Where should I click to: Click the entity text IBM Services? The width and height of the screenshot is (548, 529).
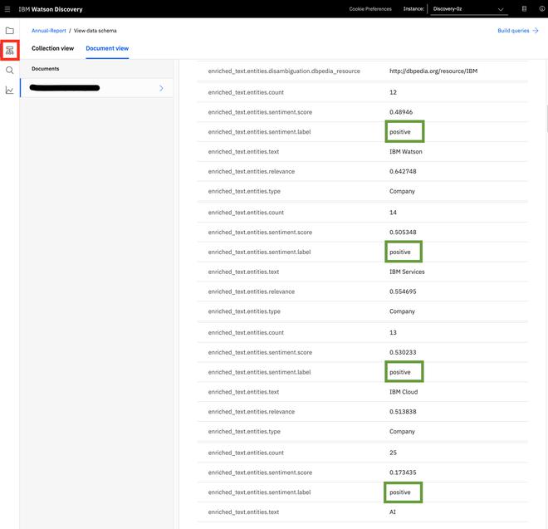point(407,272)
